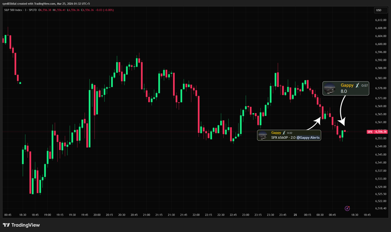
Task: Click the 21:15 time axis label
Action: [159, 215]
